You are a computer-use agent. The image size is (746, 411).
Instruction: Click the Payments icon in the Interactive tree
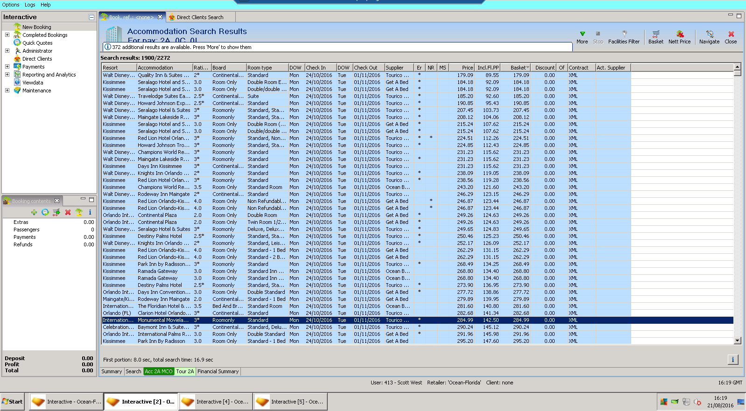click(17, 67)
